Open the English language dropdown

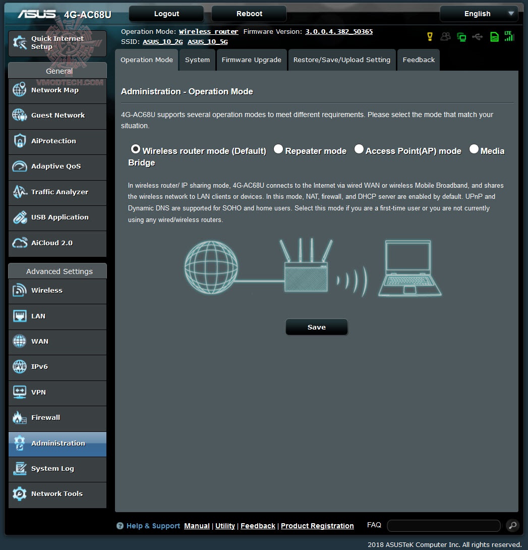click(x=479, y=14)
